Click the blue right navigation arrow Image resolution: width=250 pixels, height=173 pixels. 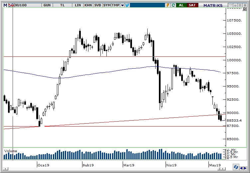pos(245,168)
